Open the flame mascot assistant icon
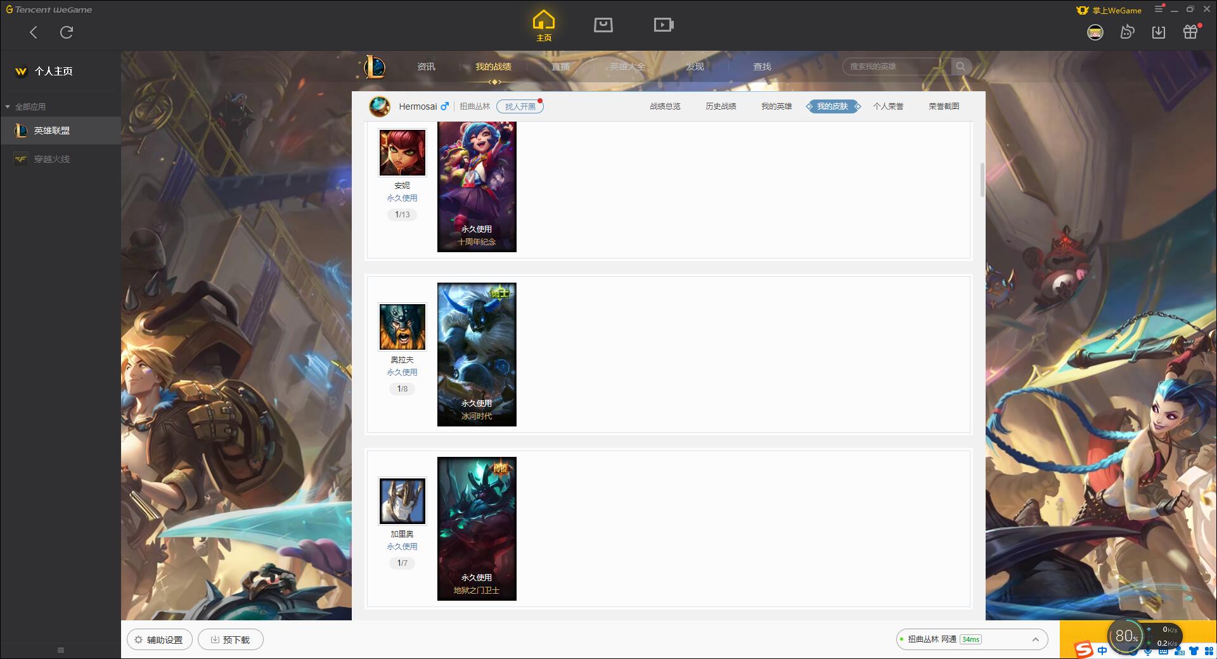This screenshot has width=1217, height=659. click(1127, 32)
